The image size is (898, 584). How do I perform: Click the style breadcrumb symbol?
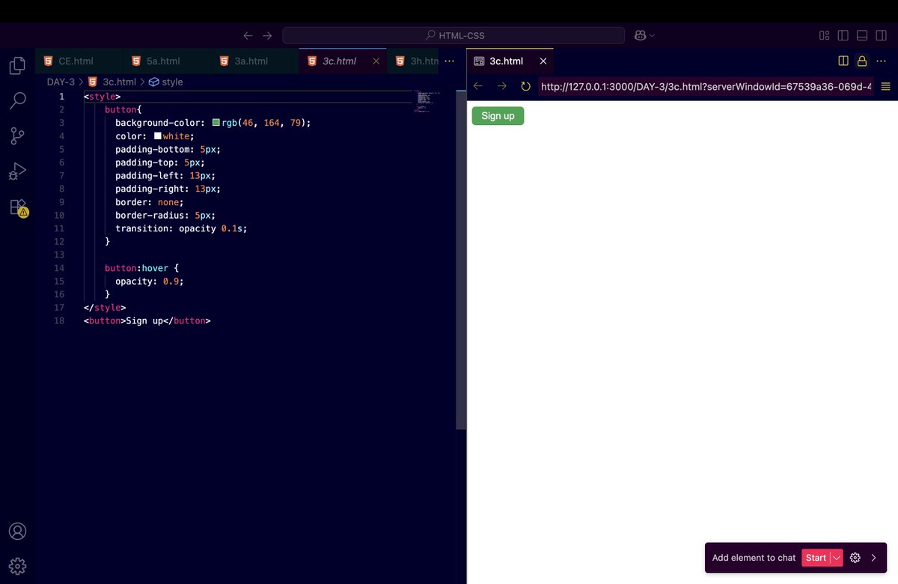pyautogui.click(x=166, y=82)
